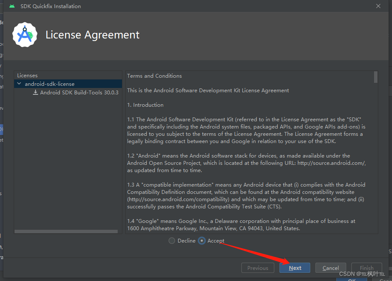Close the SDK Quickfix Installation dialog
The height and width of the screenshot is (281, 392).
point(378,6)
